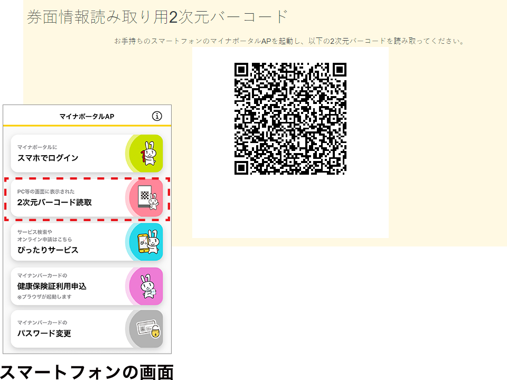
Task: Click the オンライン申請はこちら subtitle
Action: point(44,239)
